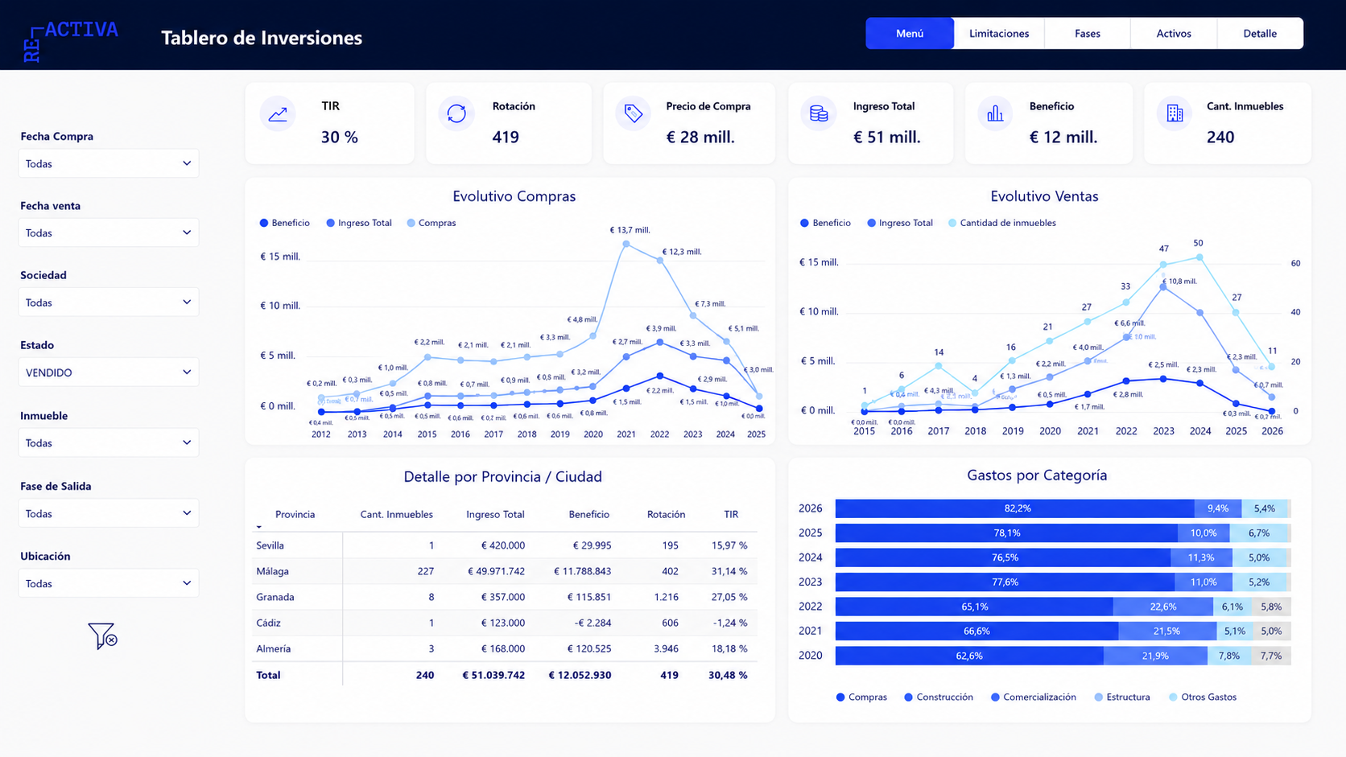This screenshot has width=1346, height=757.
Task: Click the 78,1% bar segment for 2025
Action: (1007, 533)
